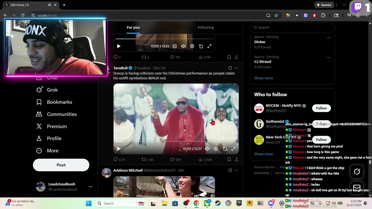Bookmark this tab with the star icon

point(276,15)
